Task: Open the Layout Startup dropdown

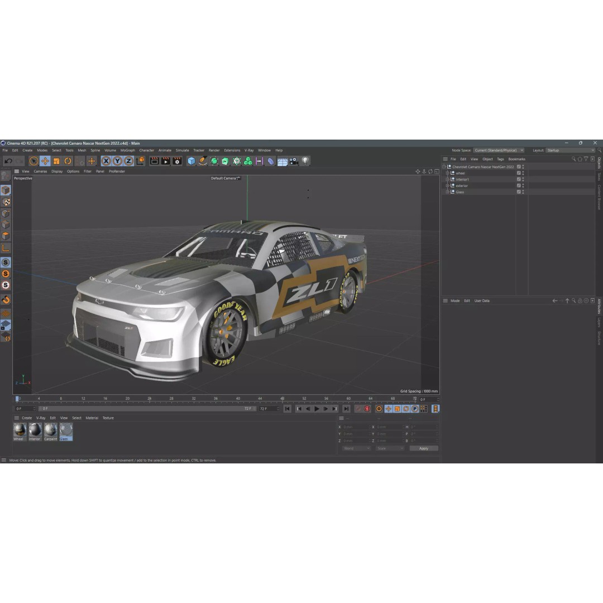Action: (x=570, y=150)
